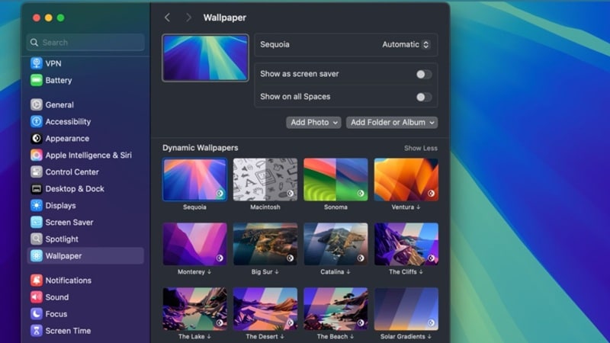This screenshot has height=343, width=610.
Task: Open General settings pane label
Action: tap(59, 104)
